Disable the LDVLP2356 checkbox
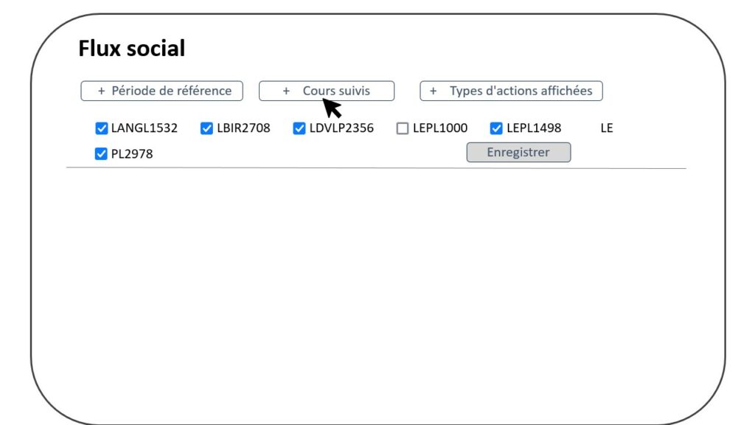The height and width of the screenshot is (425, 755). pyautogui.click(x=299, y=128)
